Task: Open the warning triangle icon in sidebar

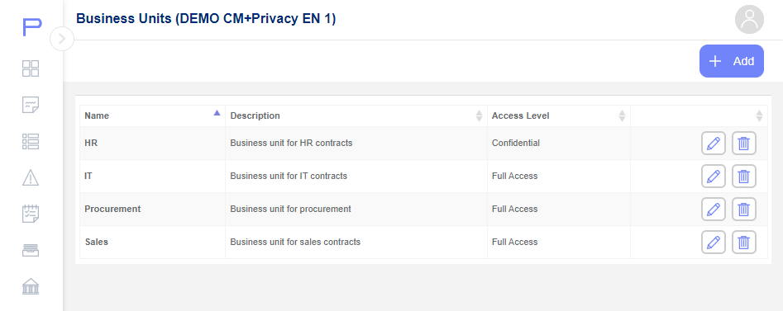Action: [31, 177]
